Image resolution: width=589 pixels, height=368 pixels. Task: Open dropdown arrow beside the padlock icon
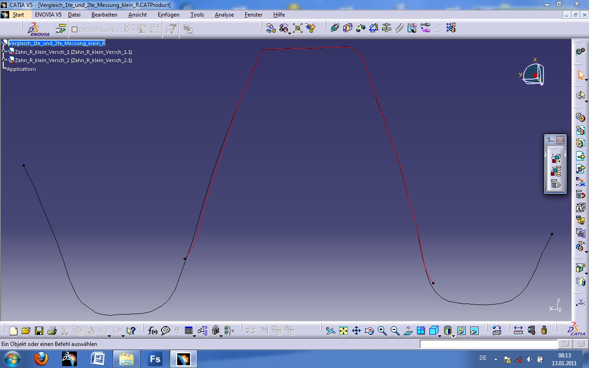221,336
